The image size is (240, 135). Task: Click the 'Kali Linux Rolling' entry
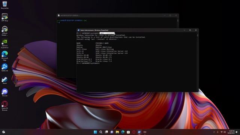(x=105, y=49)
